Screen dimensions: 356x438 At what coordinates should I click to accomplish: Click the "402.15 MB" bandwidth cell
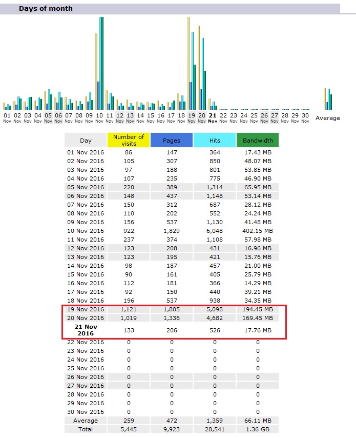(258, 231)
